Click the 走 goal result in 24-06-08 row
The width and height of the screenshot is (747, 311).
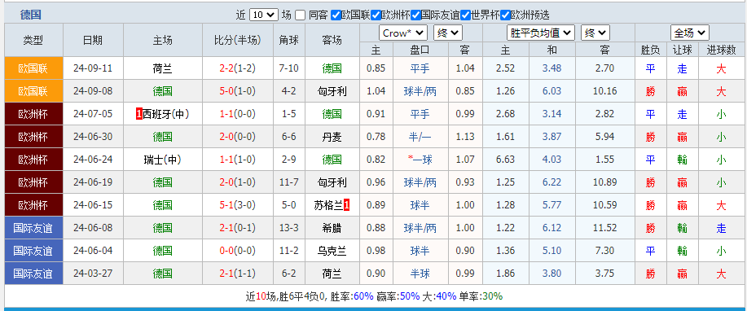click(x=721, y=228)
